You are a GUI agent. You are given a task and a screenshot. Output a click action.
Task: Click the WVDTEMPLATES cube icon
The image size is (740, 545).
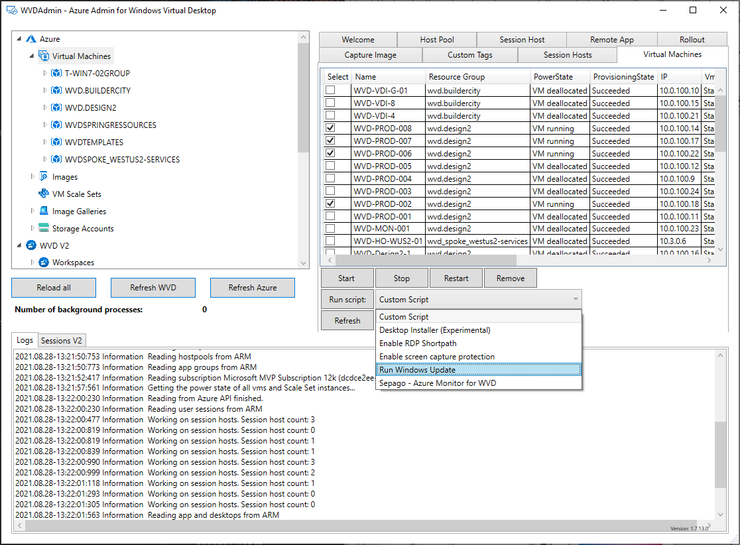click(x=56, y=142)
